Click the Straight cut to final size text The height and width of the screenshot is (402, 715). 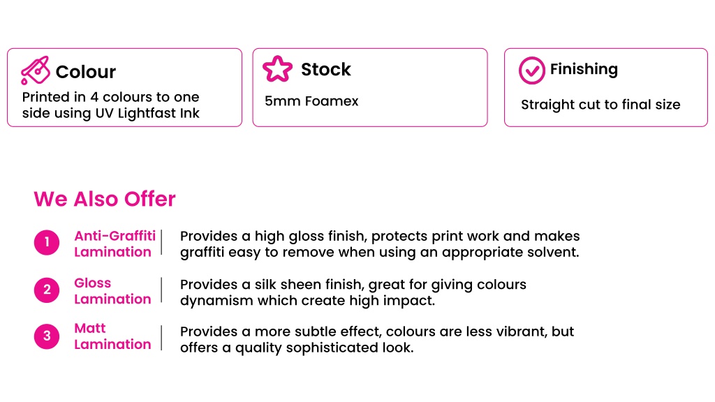pyautogui.click(x=600, y=105)
